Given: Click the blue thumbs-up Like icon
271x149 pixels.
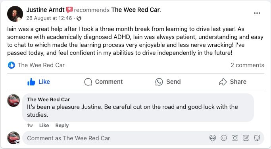Looking at the screenshot, I should tap(31, 82).
